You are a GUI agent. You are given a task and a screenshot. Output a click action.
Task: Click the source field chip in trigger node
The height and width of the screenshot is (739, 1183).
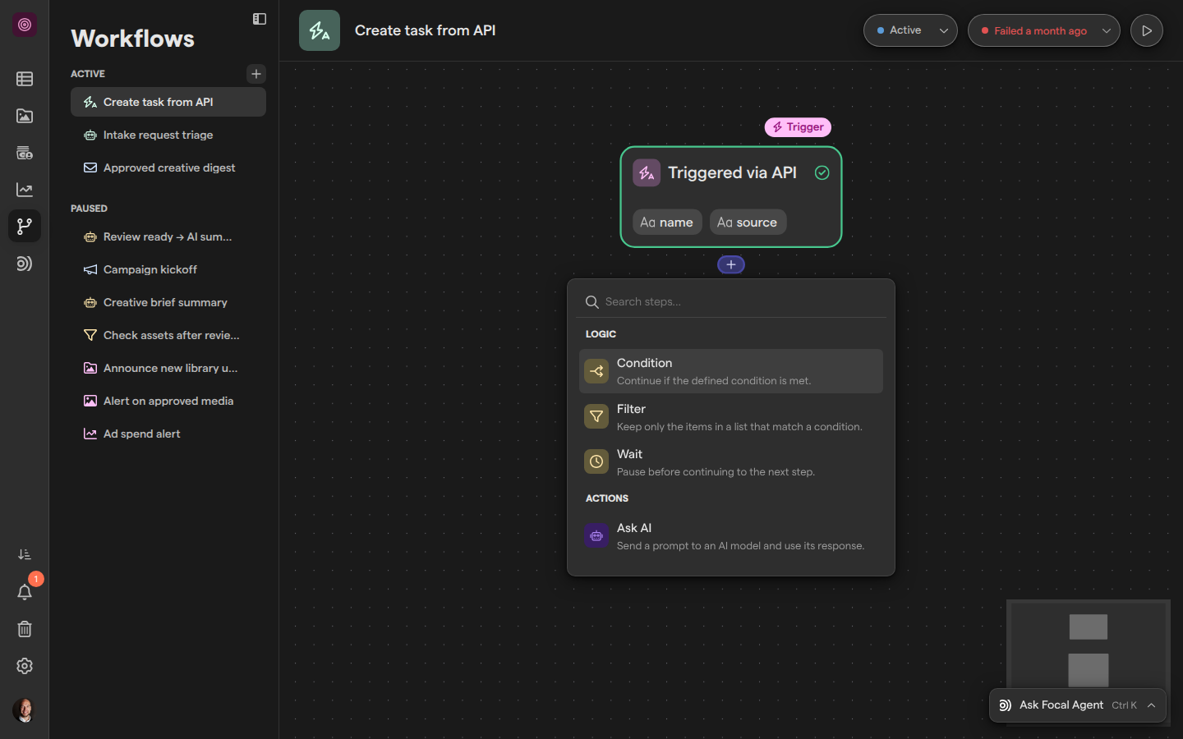click(748, 222)
